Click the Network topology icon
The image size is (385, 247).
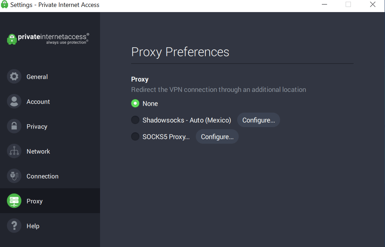point(14,151)
